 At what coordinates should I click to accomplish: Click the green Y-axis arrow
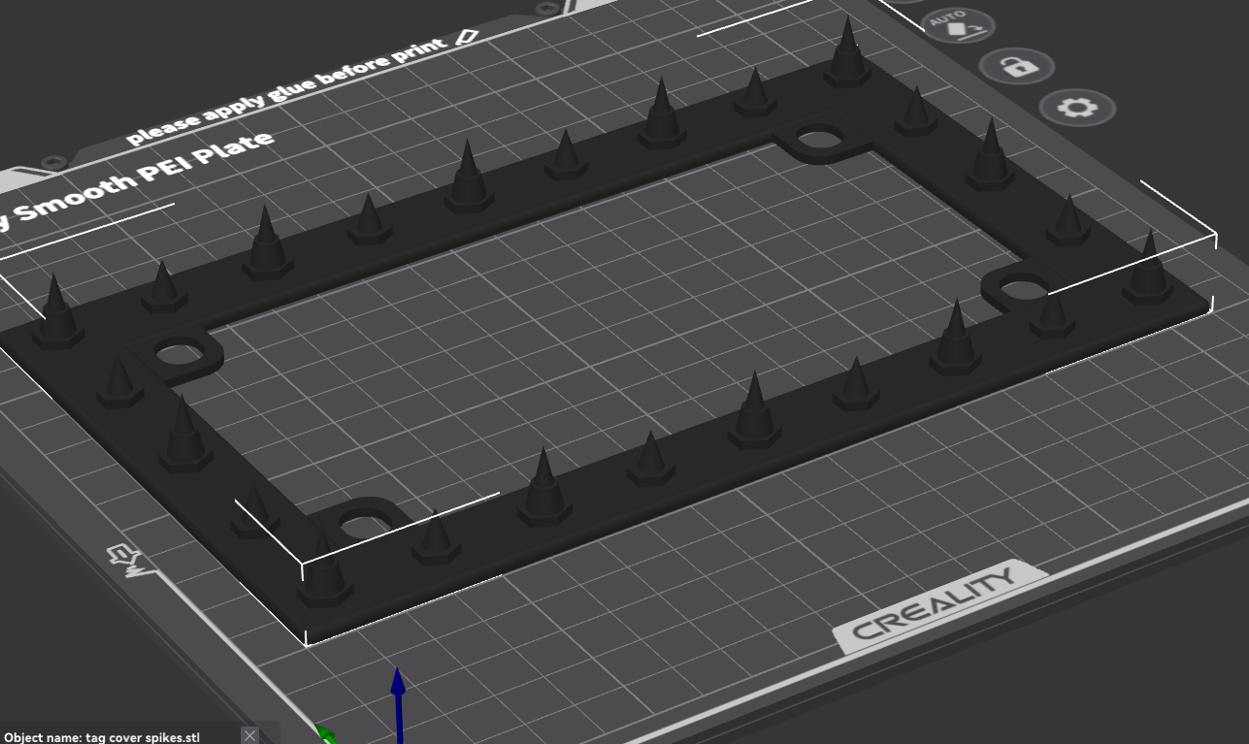[x=327, y=735]
